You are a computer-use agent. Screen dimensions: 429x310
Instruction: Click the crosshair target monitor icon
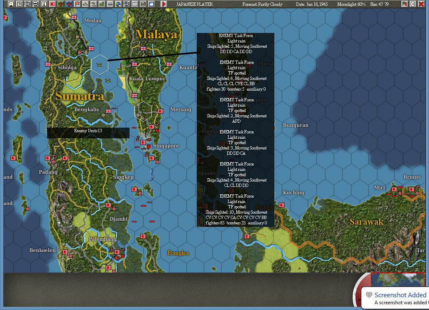[x=126, y=4]
